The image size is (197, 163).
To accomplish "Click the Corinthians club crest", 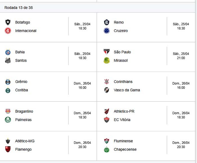I will [106, 82].
